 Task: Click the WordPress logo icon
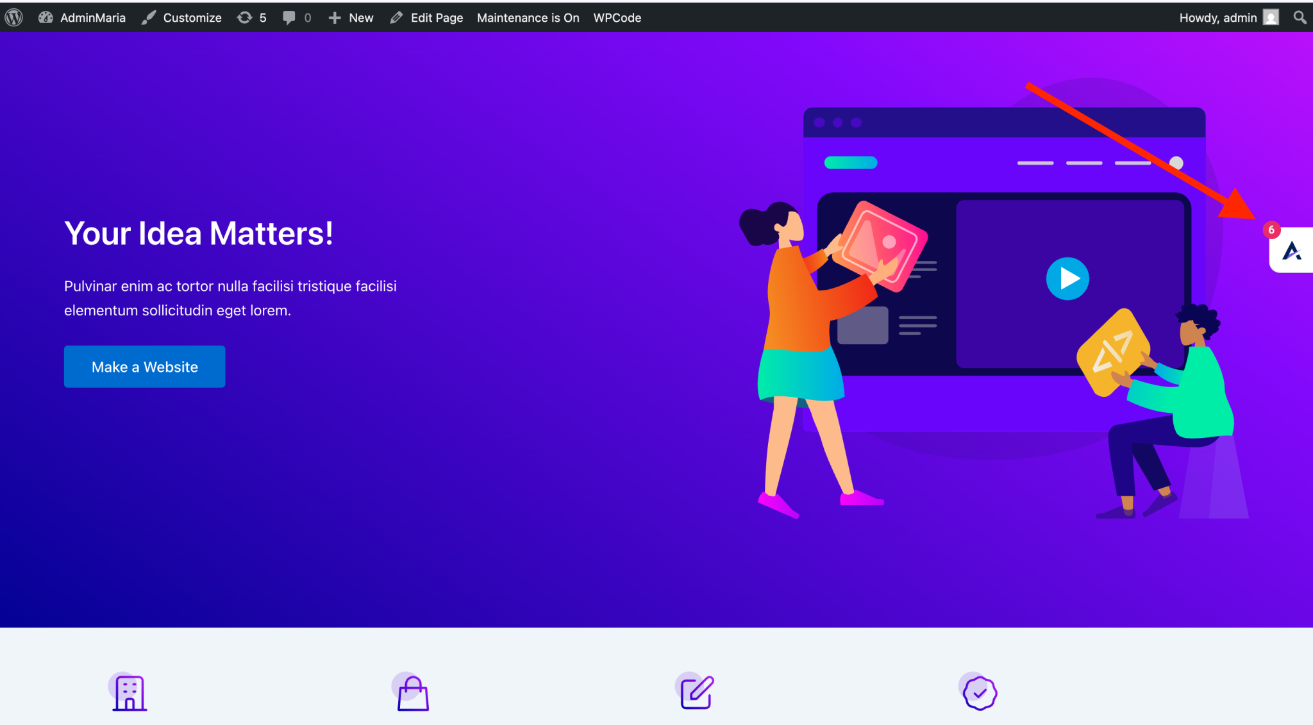pyautogui.click(x=14, y=17)
